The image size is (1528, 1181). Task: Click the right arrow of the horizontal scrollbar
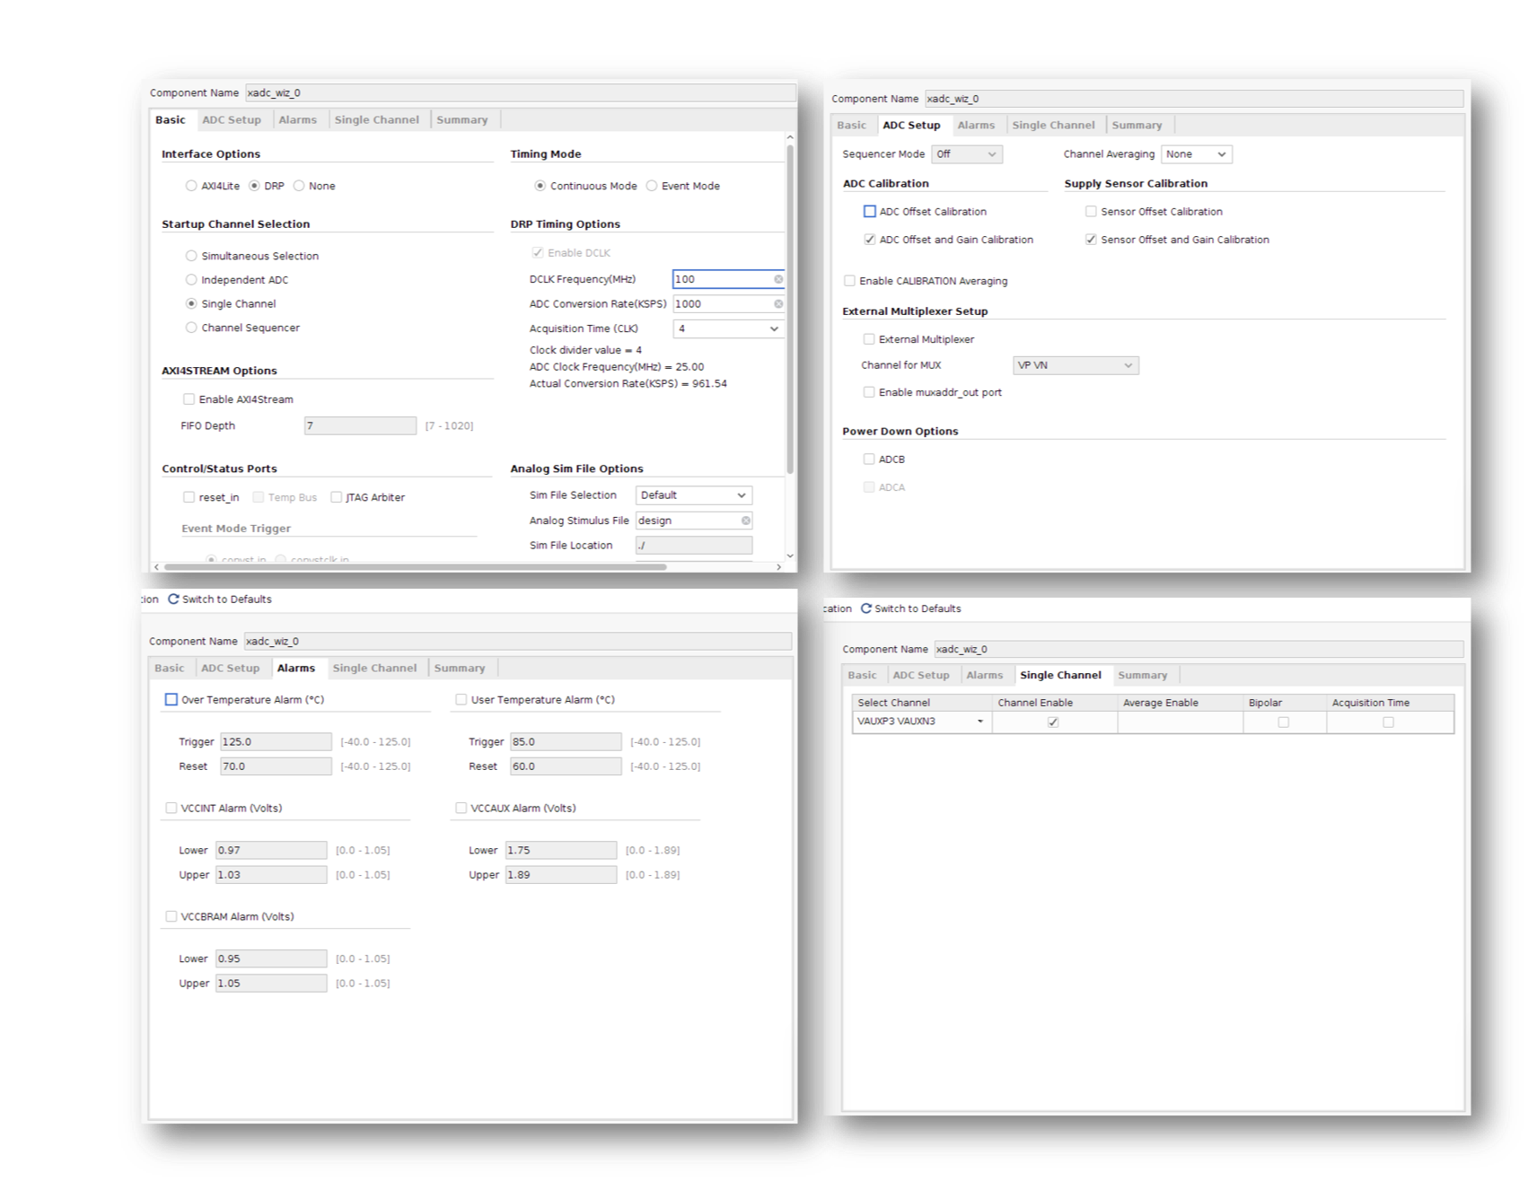click(x=779, y=566)
